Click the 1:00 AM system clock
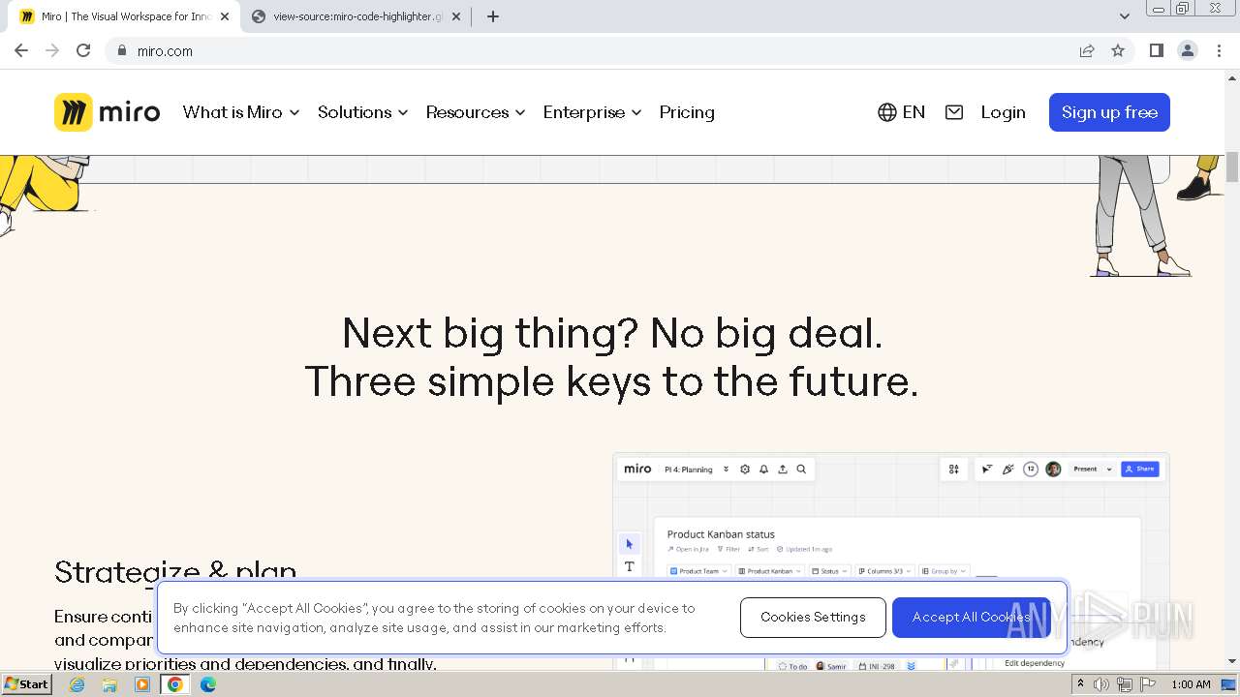 (1191, 684)
